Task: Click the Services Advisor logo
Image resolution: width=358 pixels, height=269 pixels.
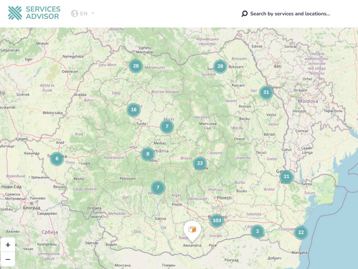Action: (34, 13)
